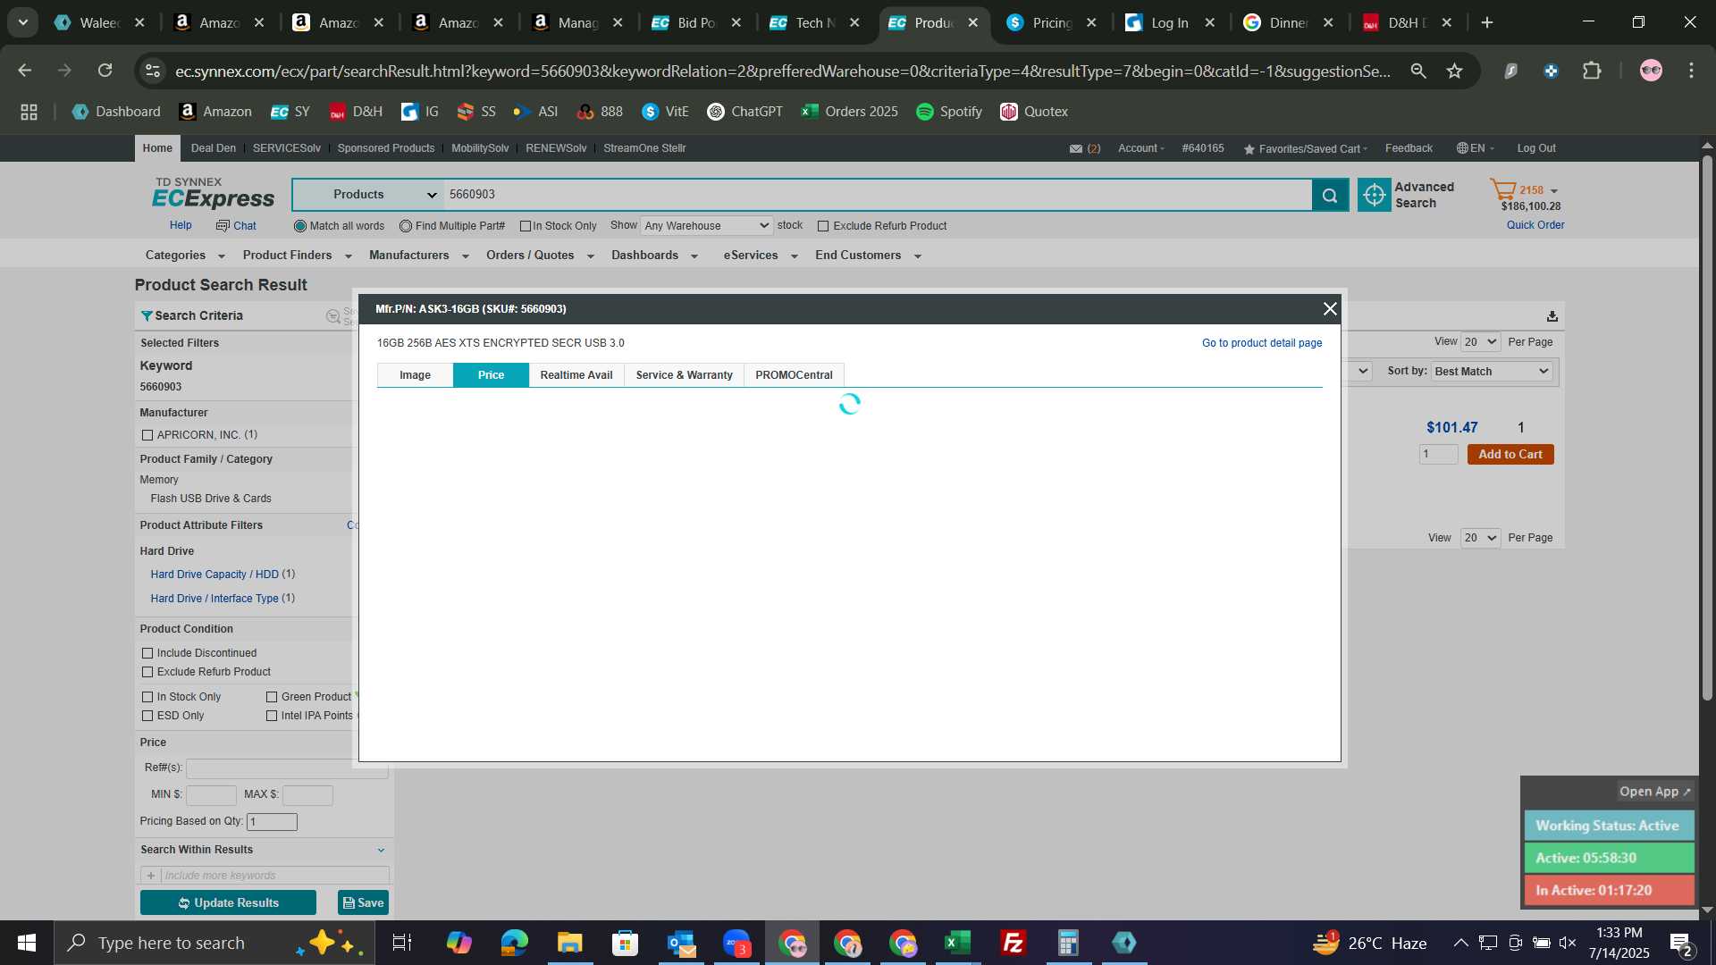This screenshot has height=965, width=1716.
Task: Open the Service & Warranty tab
Action: [x=684, y=375]
